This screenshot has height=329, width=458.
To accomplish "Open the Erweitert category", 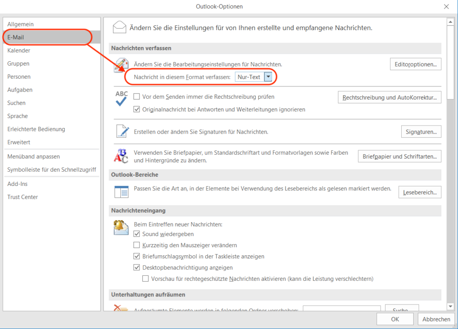I will (52, 143).
